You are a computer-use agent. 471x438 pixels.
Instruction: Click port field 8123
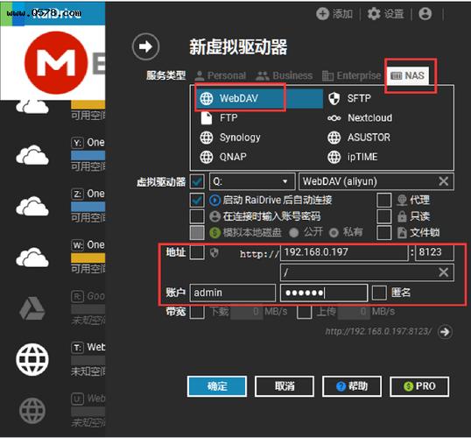[x=434, y=252]
